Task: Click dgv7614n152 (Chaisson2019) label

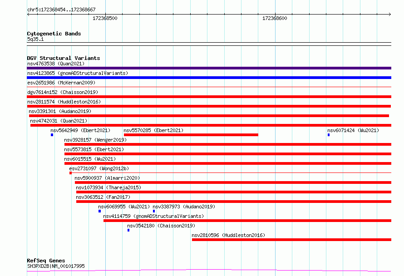Action: point(63,92)
